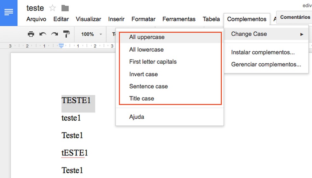Screen dimensions: 312x178
Task: Star the document named teste
Action: [53, 8]
